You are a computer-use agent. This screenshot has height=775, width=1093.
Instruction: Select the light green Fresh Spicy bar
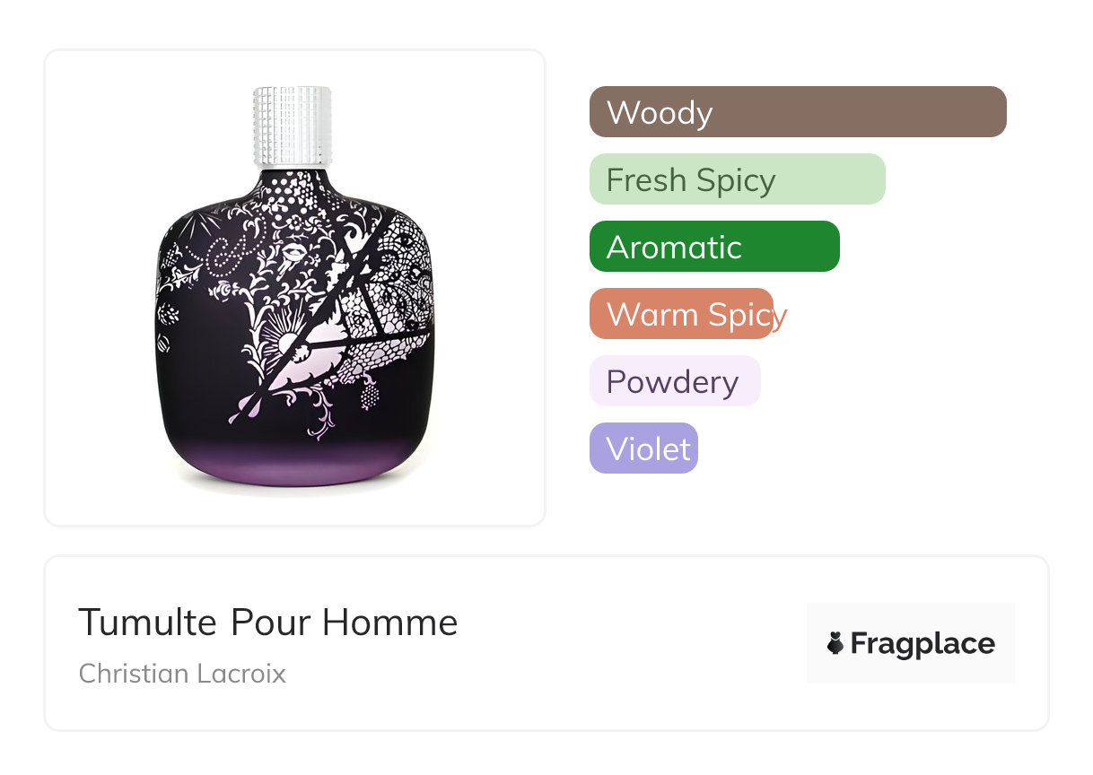coord(738,179)
